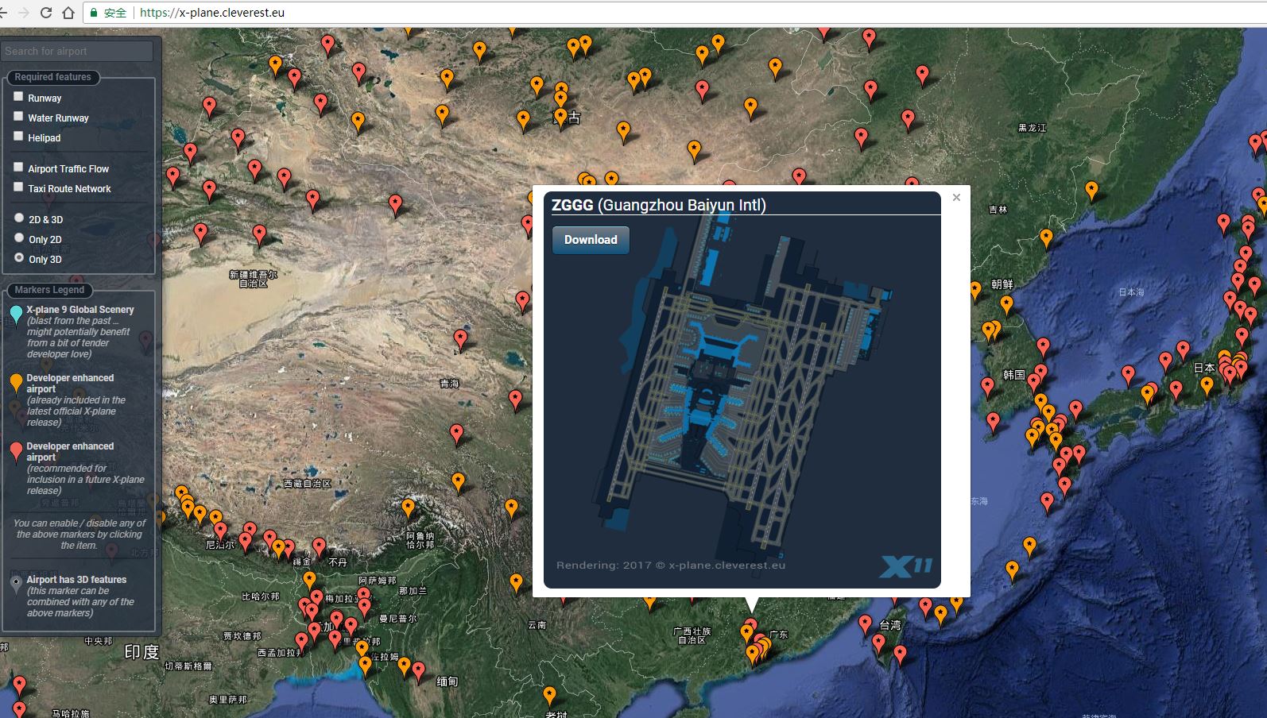Screen dimensions: 1267x718
Task: Click the orange marker above 老挝 label
Action: click(549, 696)
